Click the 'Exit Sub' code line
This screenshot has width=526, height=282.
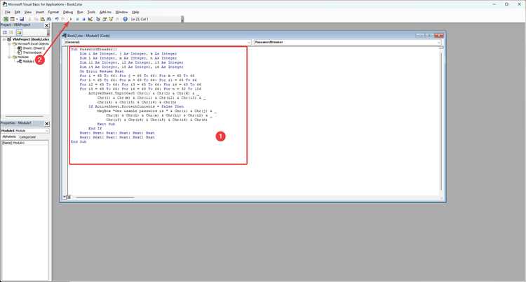tap(106, 124)
